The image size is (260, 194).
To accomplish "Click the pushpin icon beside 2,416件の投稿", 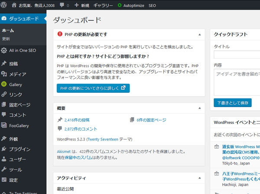I will [60, 120].
